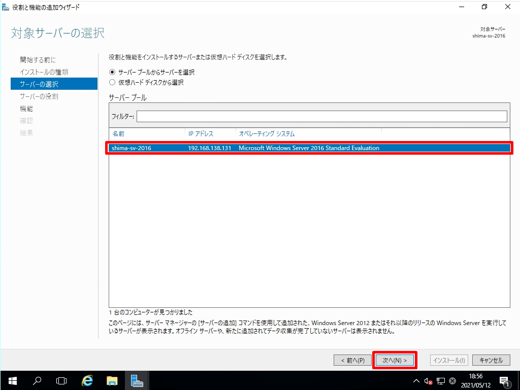This screenshot has width=520, height=390.
Task: Open Action Center notifications icon
Action: click(x=504, y=381)
